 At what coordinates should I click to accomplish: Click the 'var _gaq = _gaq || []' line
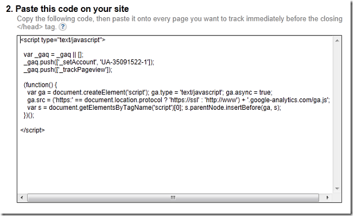point(53,55)
